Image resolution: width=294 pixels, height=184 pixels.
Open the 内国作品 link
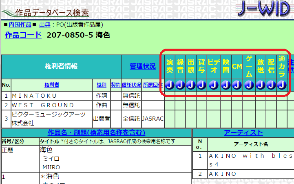click(x=20, y=25)
